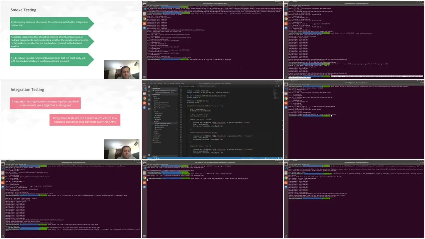The image size is (425, 239).
Task: Open the Docker view in VS Code activity bar
Action: click(x=149, y=109)
